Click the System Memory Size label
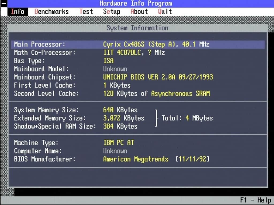 click(47, 110)
